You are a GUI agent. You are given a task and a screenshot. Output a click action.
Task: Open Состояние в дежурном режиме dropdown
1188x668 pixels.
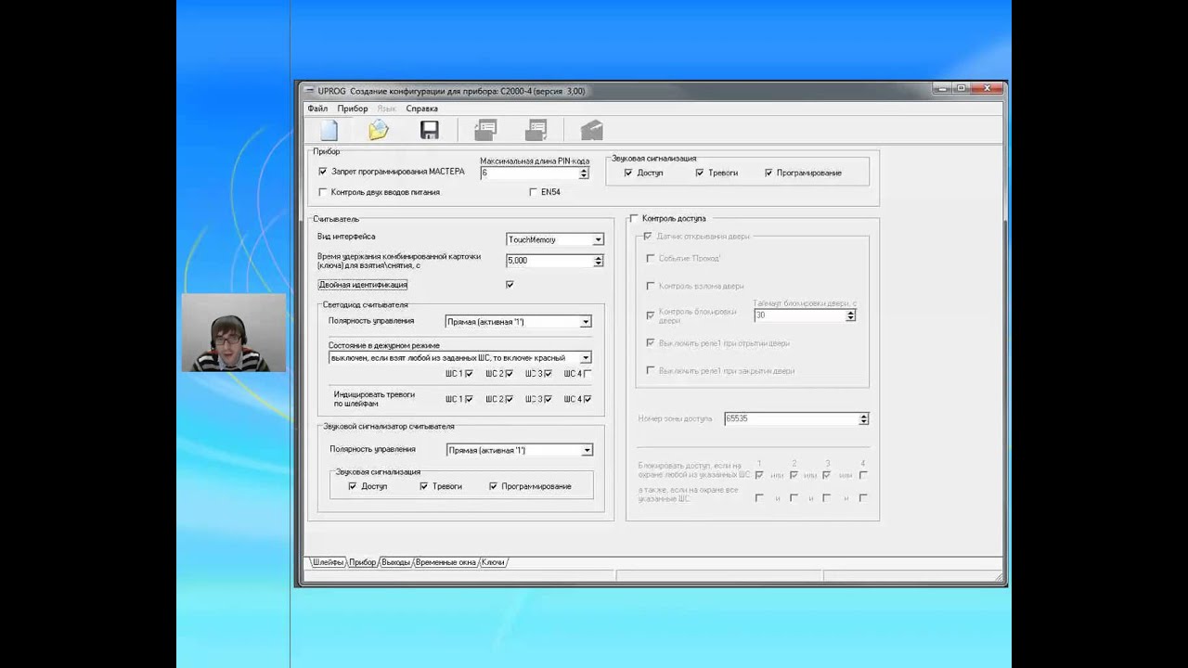[x=586, y=357]
